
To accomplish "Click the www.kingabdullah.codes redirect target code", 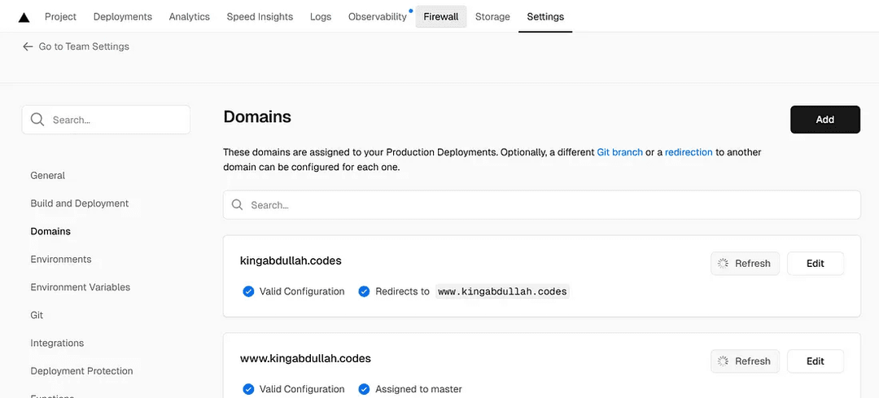I will (x=502, y=291).
